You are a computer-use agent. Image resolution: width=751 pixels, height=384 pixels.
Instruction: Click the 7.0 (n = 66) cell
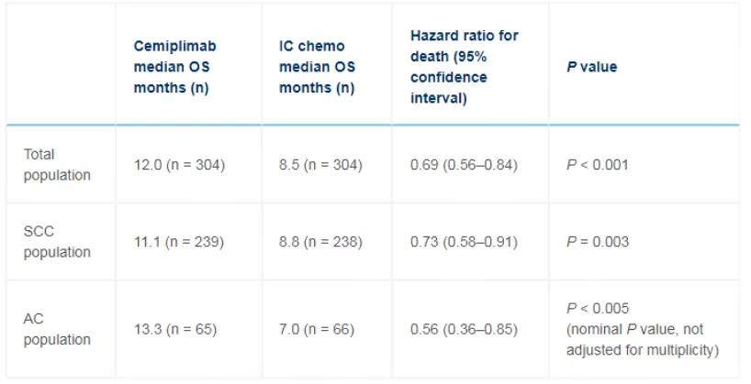pyautogui.click(x=317, y=330)
